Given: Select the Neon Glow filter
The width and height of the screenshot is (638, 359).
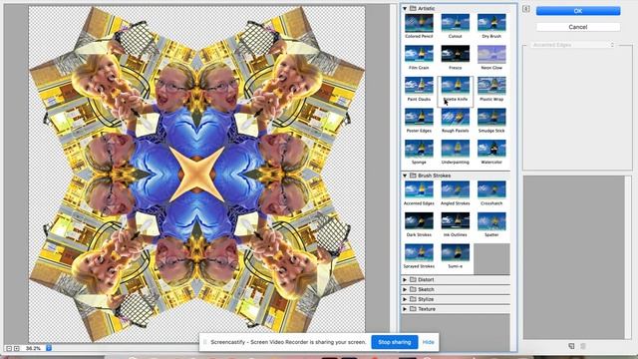Looking at the screenshot, I should click(x=491, y=55).
